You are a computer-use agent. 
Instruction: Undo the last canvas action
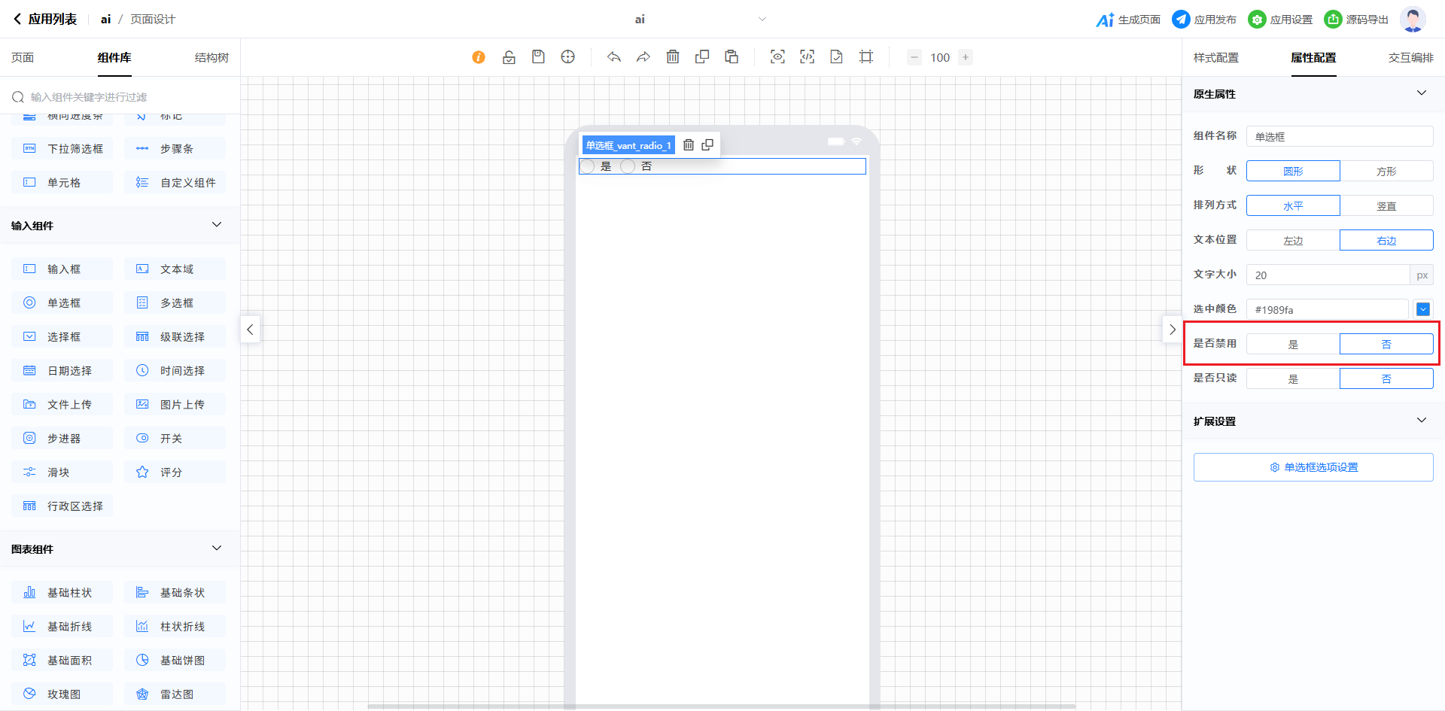point(614,57)
